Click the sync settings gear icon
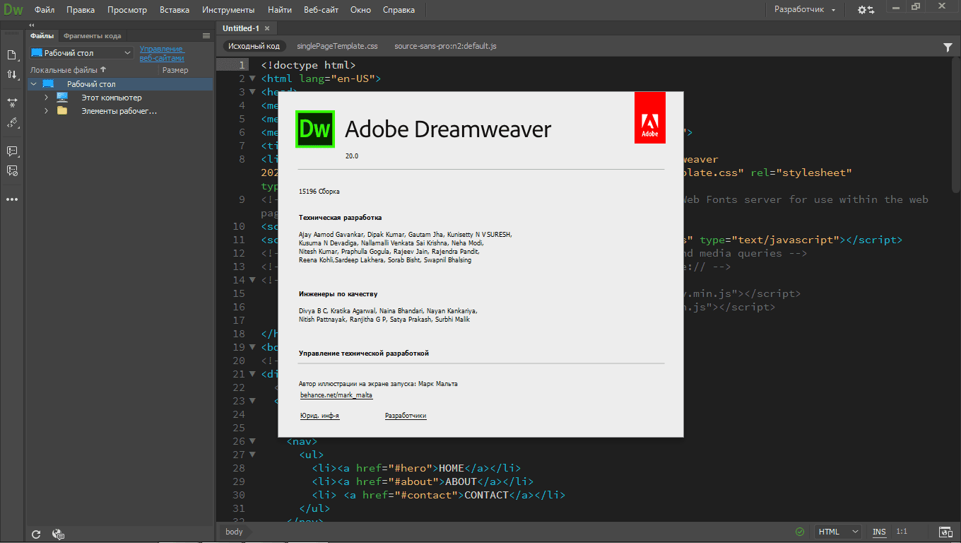The width and height of the screenshot is (961, 543). click(x=866, y=10)
